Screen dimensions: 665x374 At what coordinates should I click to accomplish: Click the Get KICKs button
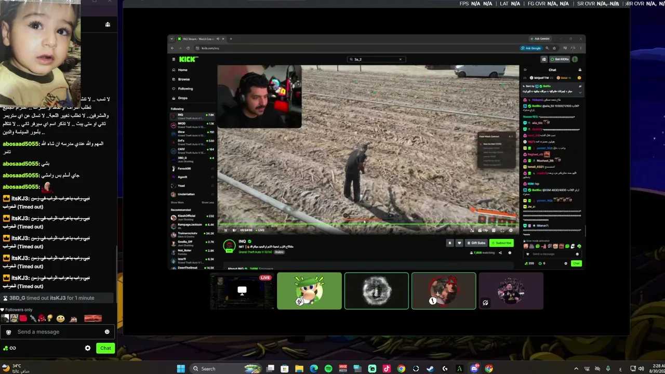pos(560,59)
